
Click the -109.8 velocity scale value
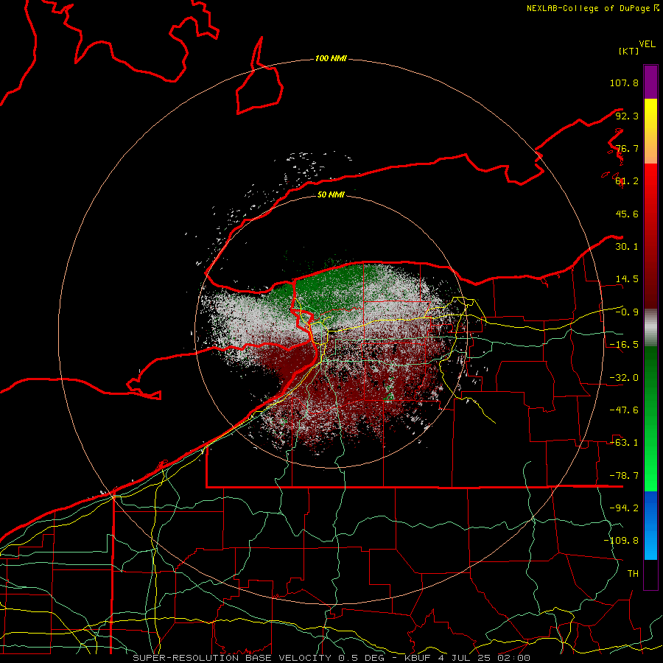click(x=621, y=541)
